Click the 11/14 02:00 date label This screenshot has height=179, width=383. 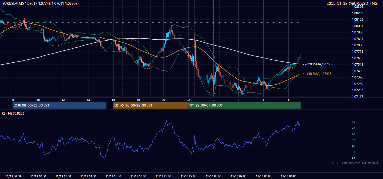[x=238, y=176]
